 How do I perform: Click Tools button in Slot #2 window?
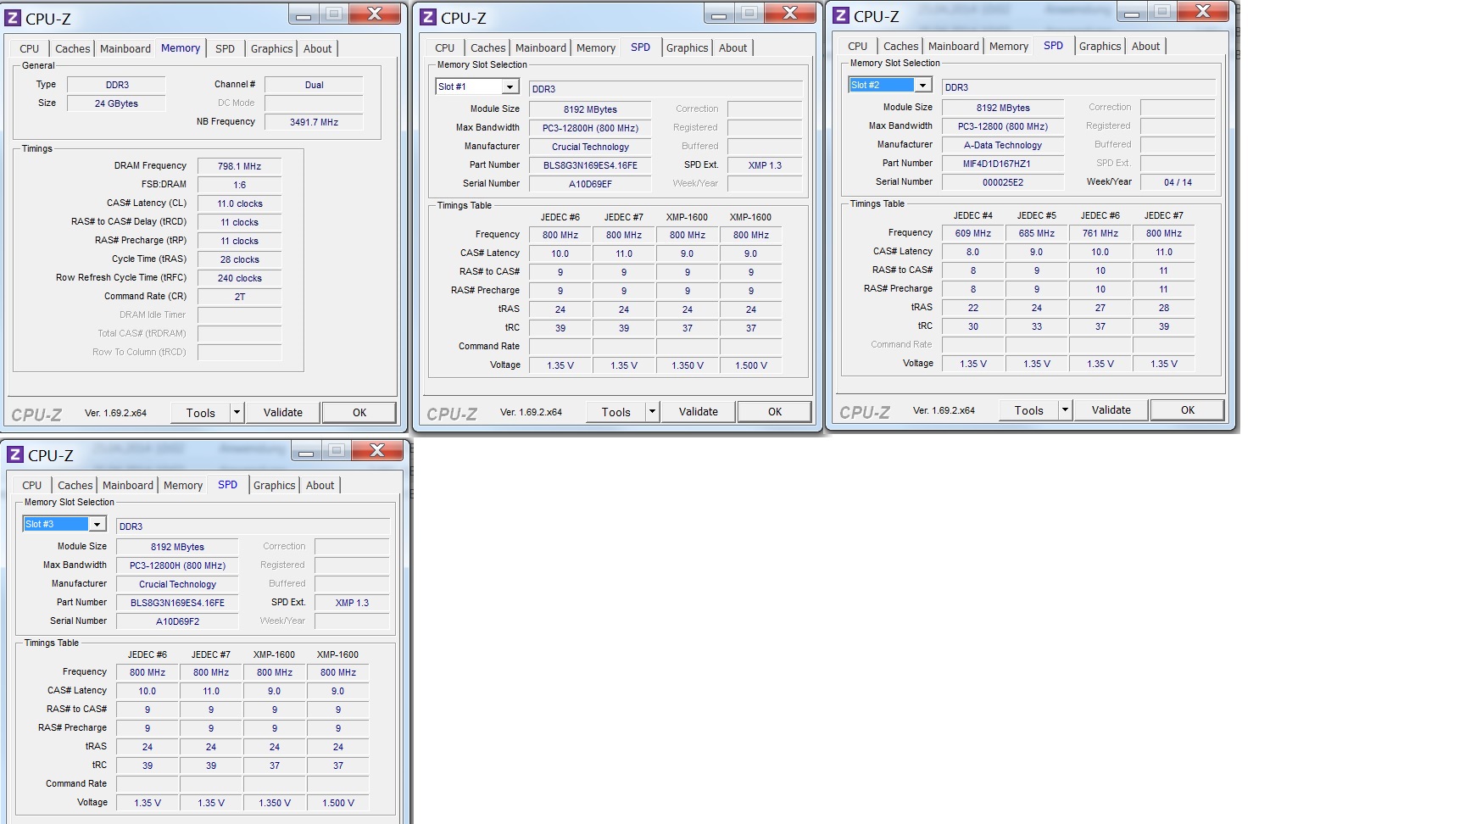point(1029,409)
